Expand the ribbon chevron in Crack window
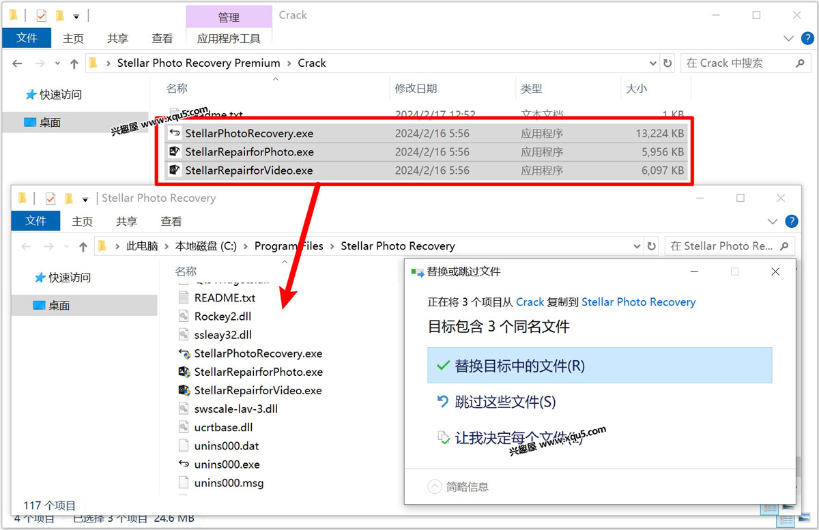The width and height of the screenshot is (819, 530). pyautogui.click(x=789, y=39)
